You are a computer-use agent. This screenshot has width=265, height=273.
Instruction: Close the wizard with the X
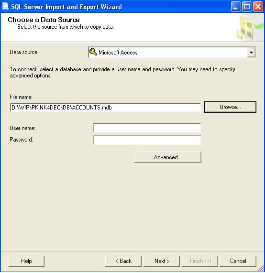[x=258, y=7]
